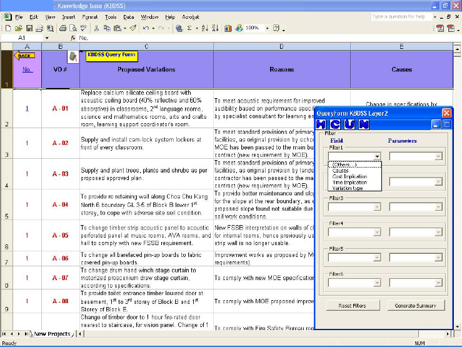
Task: Click the KBDSS Query Form button
Action: 112,56
